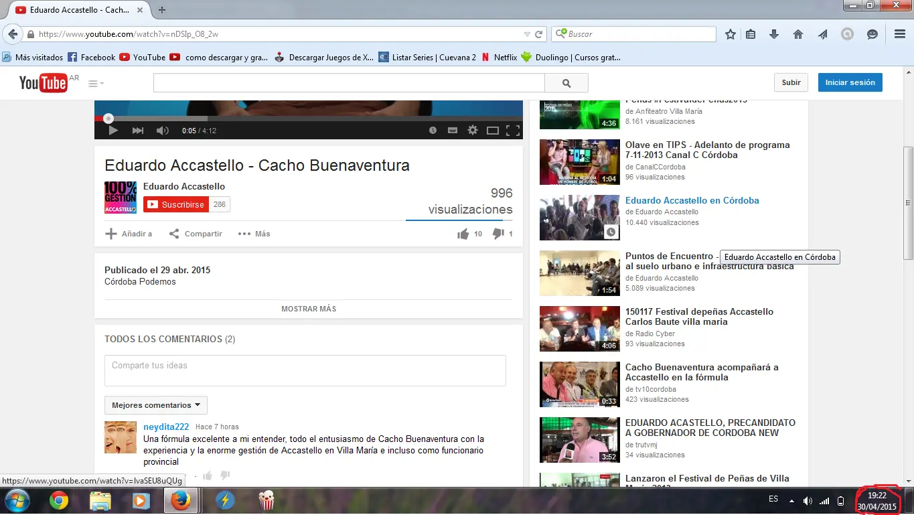Image resolution: width=914 pixels, height=515 pixels.
Task: Open commenter neydita222's profile
Action: click(166, 427)
